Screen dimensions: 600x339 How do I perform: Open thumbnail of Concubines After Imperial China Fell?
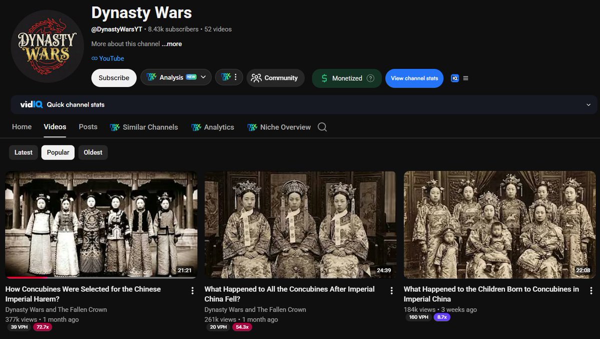(300, 224)
